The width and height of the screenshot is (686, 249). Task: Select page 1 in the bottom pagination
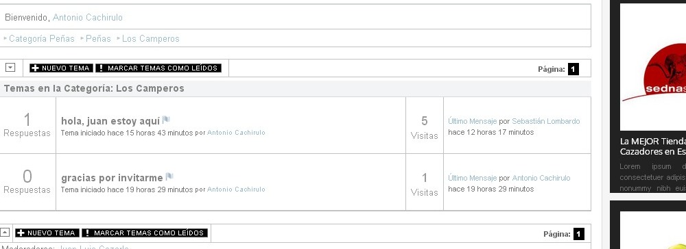pos(579,234)
